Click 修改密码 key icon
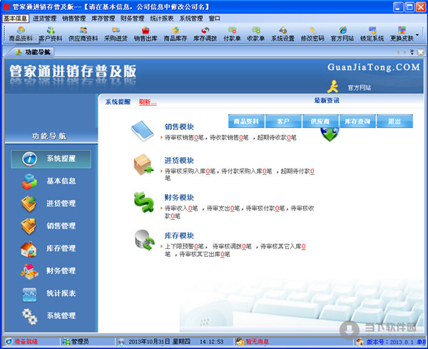 pos(312,34)
